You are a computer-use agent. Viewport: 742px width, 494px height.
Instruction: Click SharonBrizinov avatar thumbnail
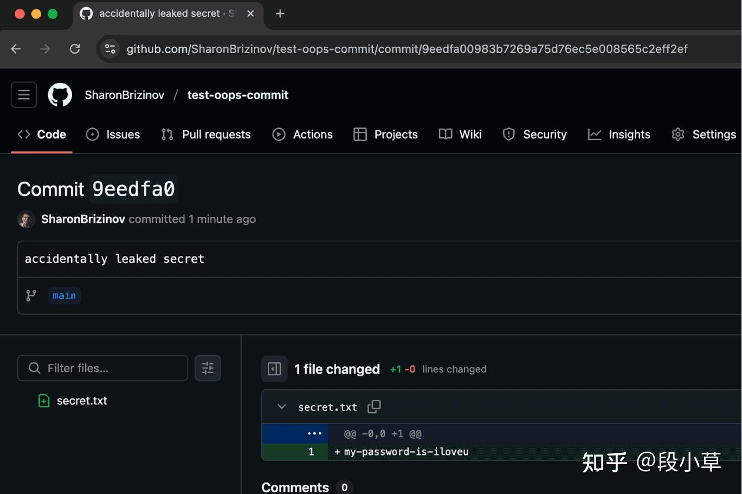tap(26, 219)
